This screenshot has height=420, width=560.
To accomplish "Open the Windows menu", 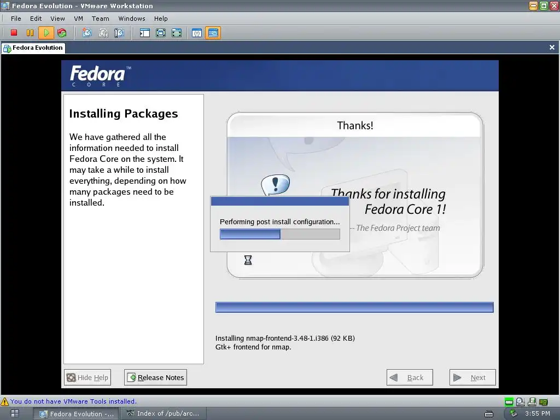I will pyautogui.click(x=132, y=19).
